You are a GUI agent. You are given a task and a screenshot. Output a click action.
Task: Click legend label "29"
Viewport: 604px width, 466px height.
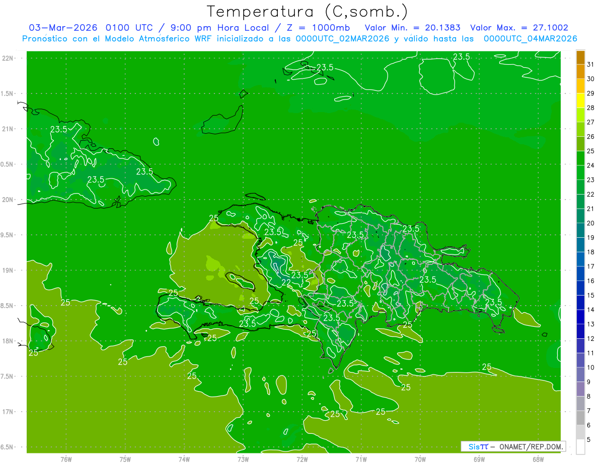590,94
